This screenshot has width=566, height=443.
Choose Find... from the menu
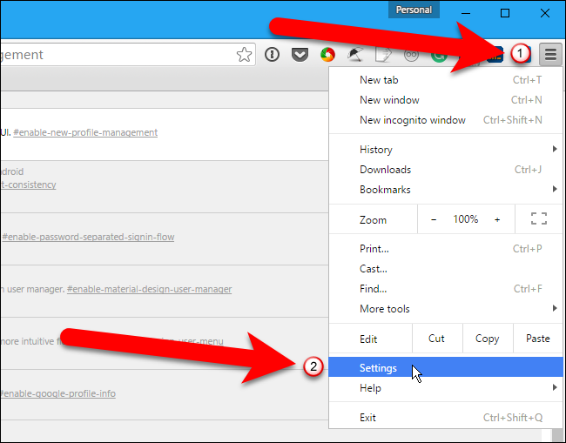[x=446, y=289]
